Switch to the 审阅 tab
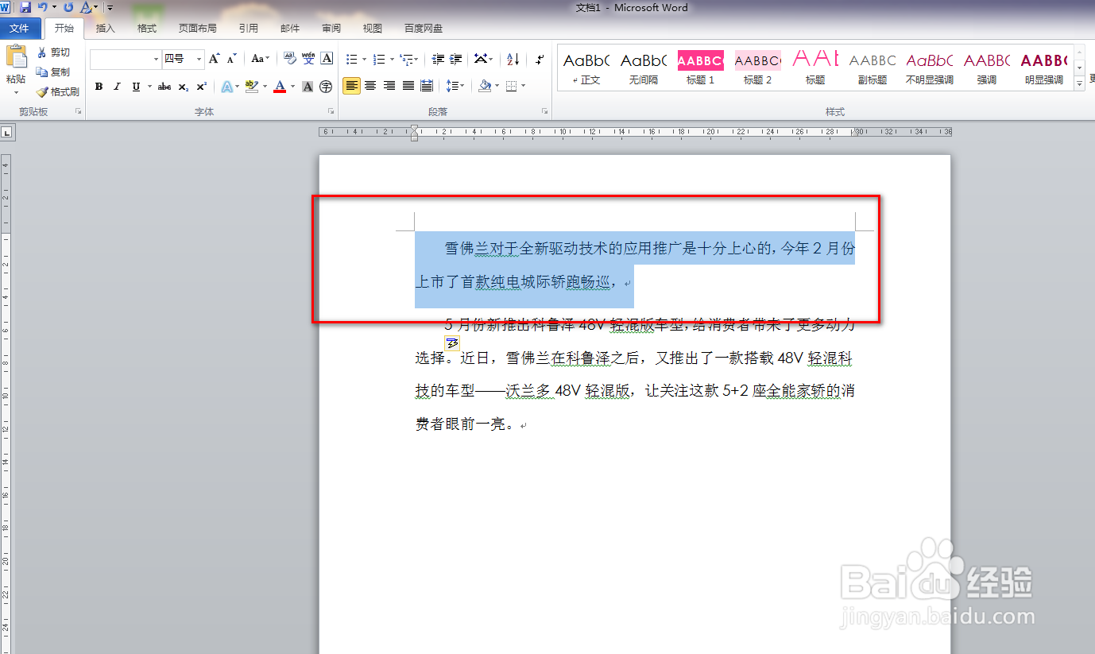1095x654 pixels. (x=331, y=29)
